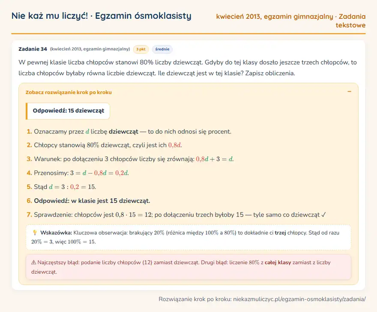Click the 'Odpowiedź: 15 dziewcząt' answer box
Image resolution: width=377 pixels, height=312 pixels.
68,111
